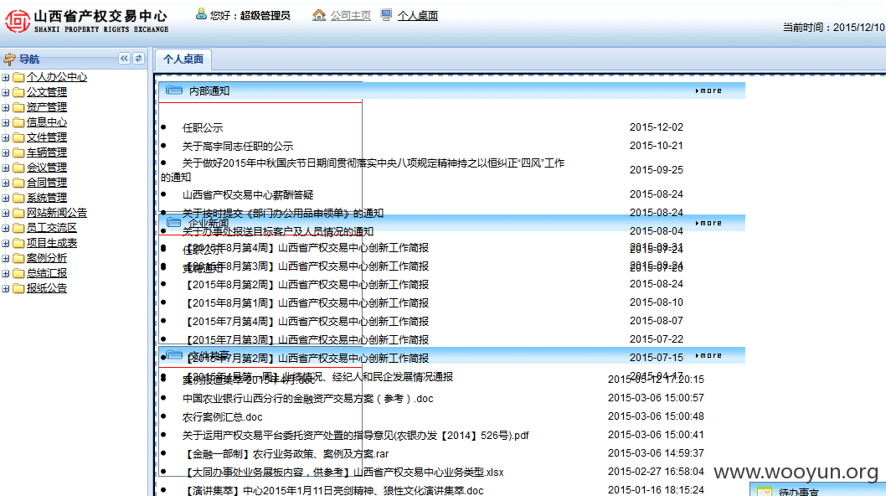Click more in the 内部通知 section
Screen dimensions: 886x496
pos(708,90)
